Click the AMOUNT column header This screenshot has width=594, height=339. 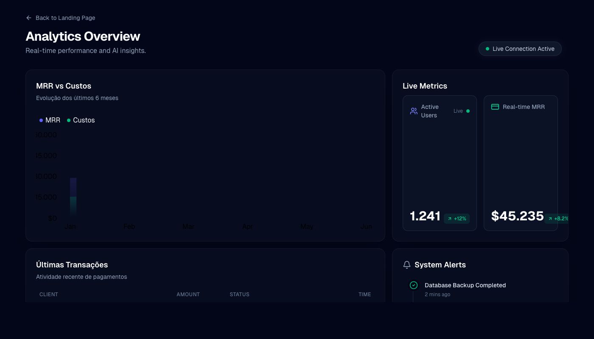pos(188,295)
